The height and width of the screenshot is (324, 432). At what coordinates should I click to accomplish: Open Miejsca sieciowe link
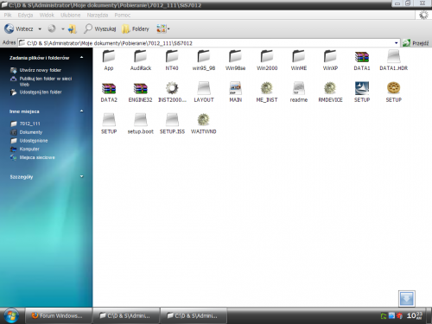click(37, 157)
